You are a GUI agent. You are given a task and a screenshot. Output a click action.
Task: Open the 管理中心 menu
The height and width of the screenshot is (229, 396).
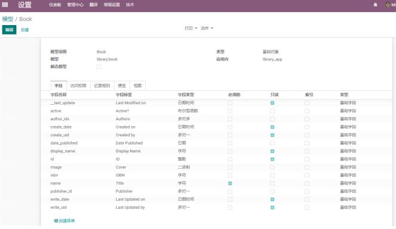pos(75,5)
